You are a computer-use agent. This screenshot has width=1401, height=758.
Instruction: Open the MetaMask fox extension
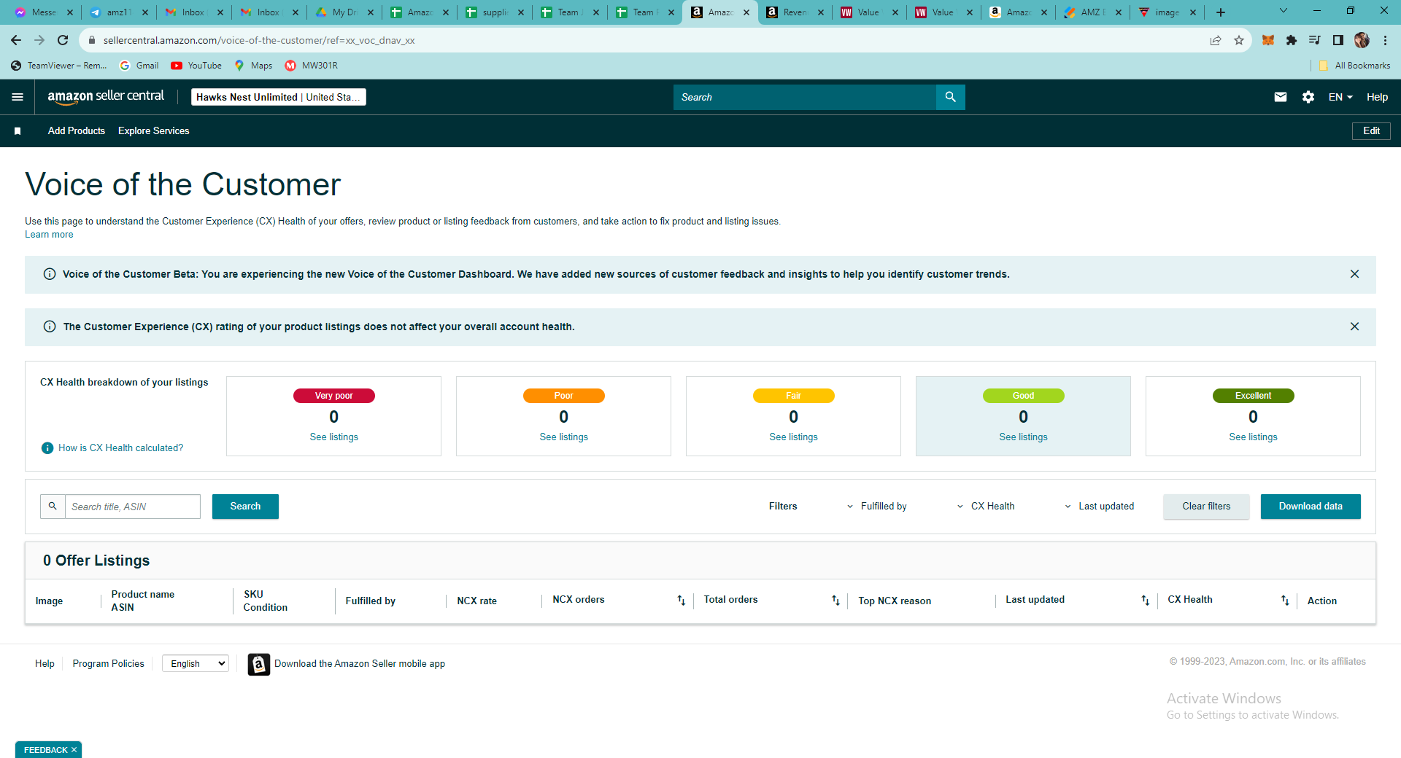pos(1268,40)
